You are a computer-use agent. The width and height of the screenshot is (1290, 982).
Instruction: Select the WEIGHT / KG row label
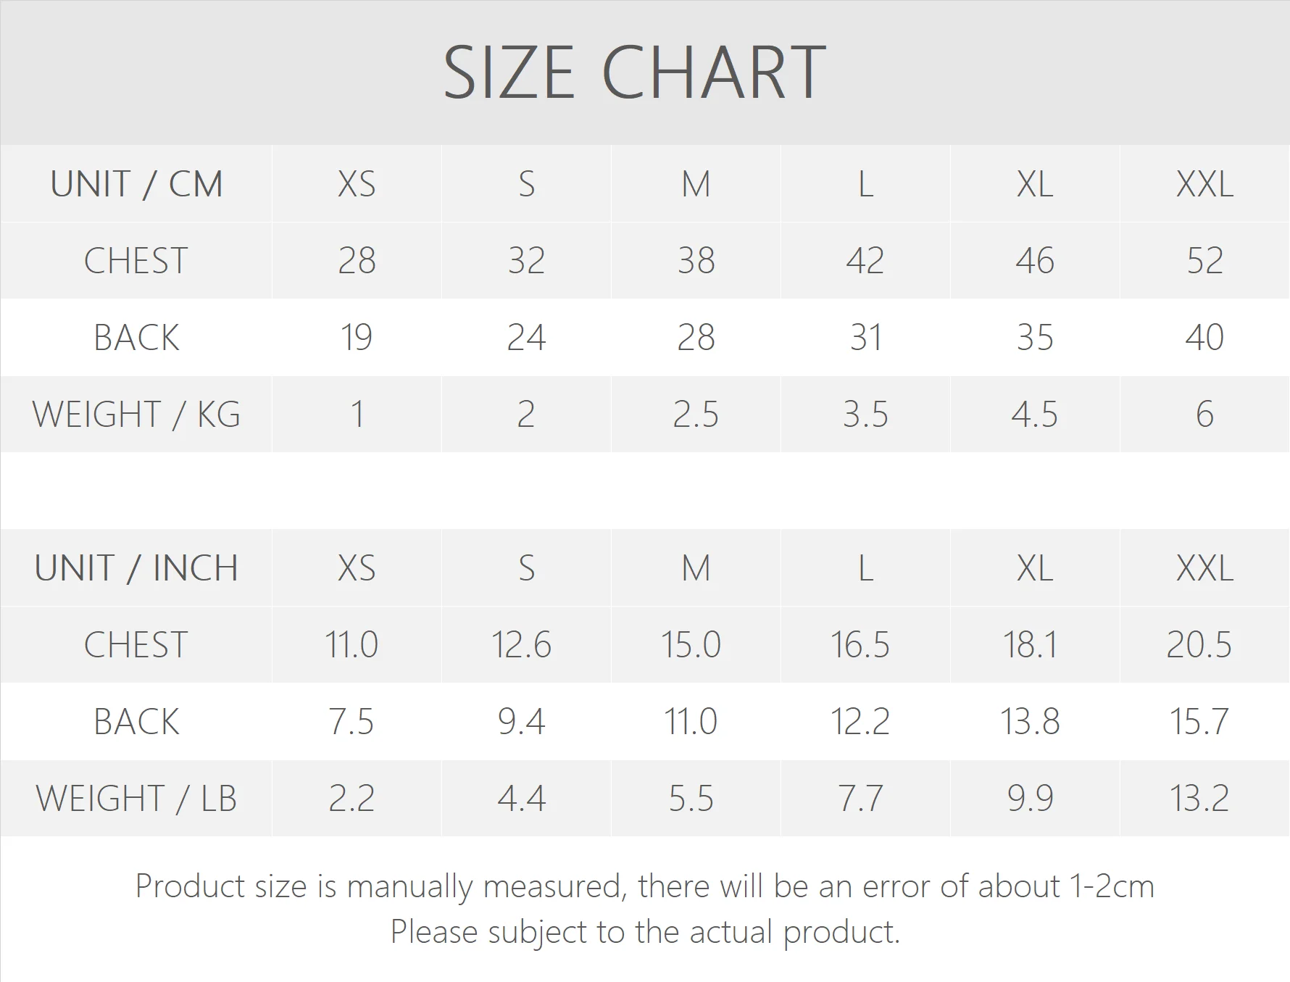(x=136, y=415)
